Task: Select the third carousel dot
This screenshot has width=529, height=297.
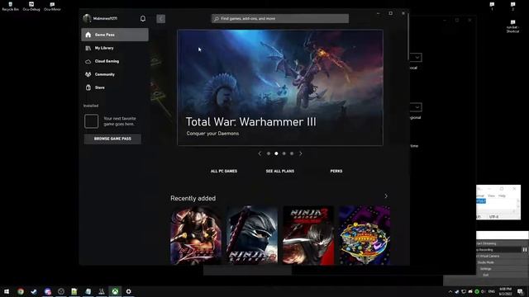Action: point(284,153)
